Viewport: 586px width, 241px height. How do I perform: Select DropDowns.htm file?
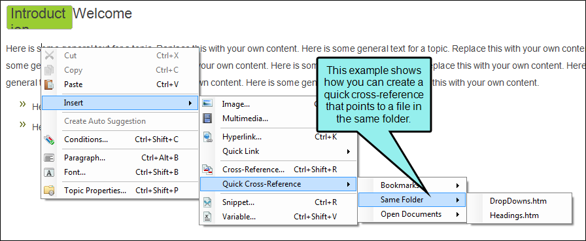point(519,201)
